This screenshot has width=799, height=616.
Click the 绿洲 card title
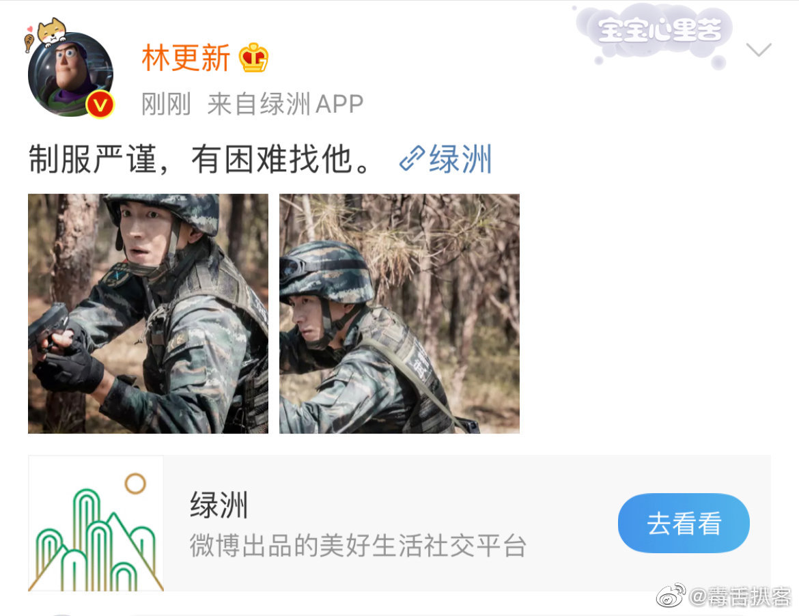(x=219, y=505)
